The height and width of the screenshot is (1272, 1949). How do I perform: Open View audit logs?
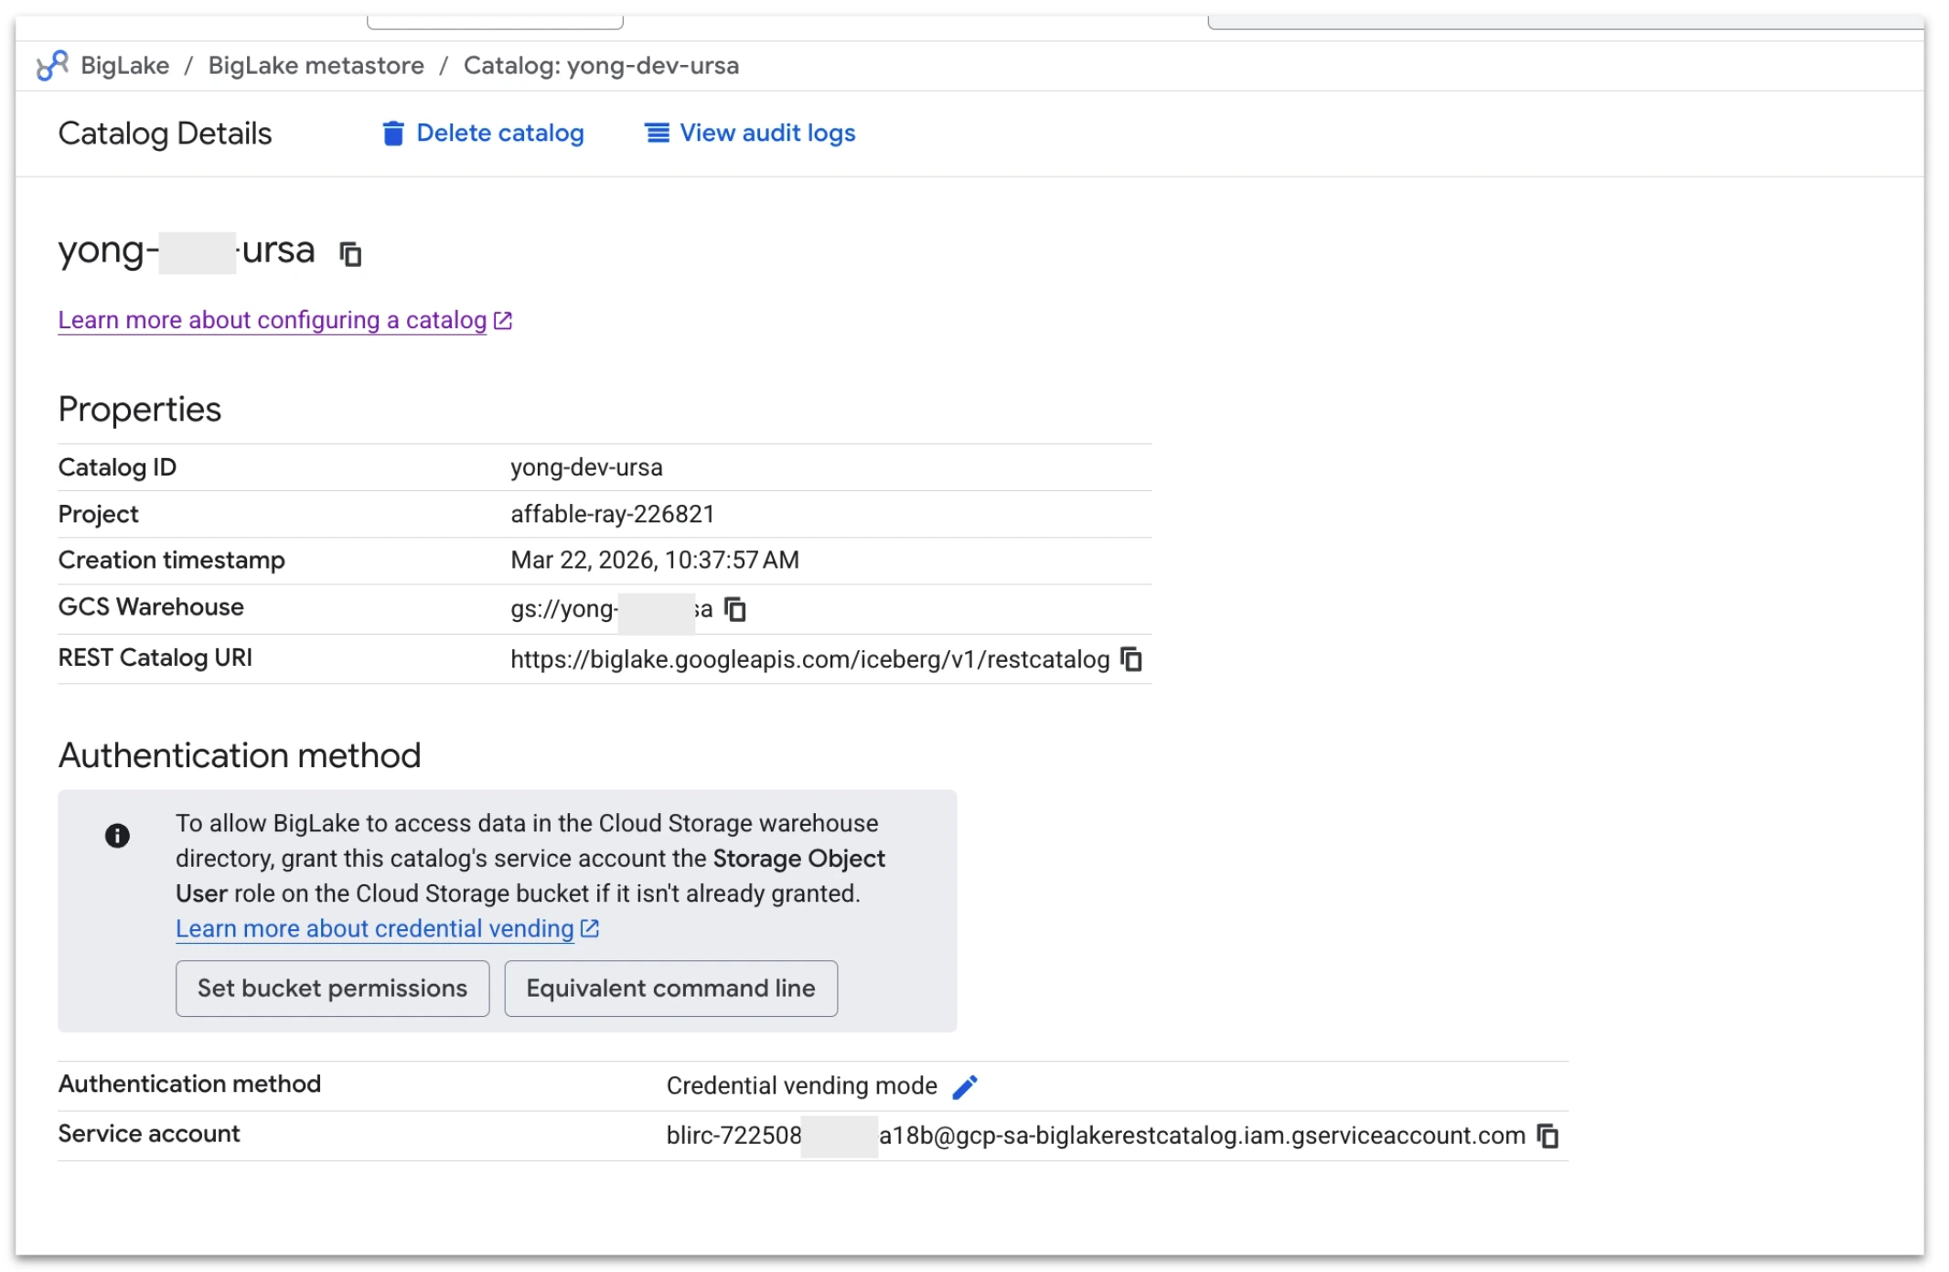click(766, 134)
